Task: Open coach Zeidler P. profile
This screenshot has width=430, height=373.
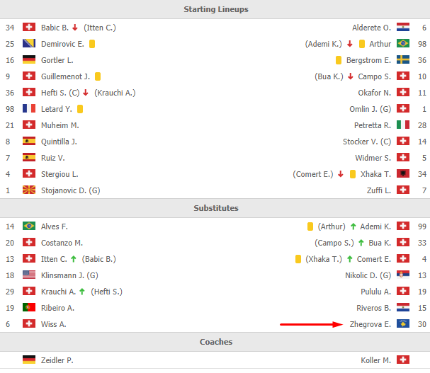Action: [57, 360]
